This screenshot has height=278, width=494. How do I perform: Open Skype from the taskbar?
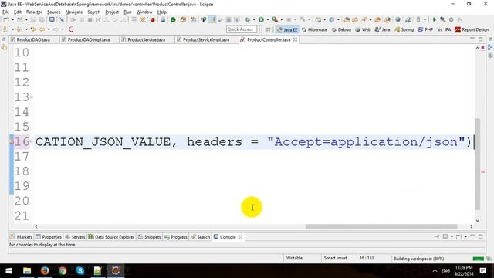(80, 271)
